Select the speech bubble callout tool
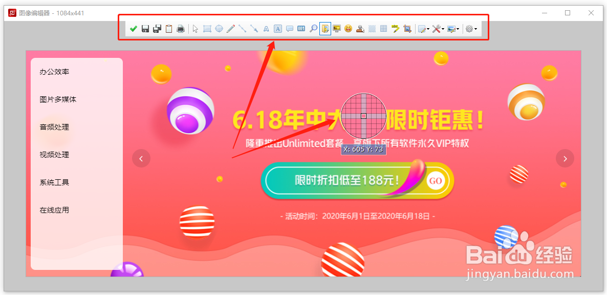 (x=290, y=29)
